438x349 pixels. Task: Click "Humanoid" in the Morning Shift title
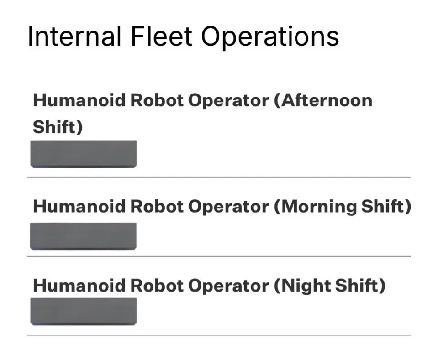point(79,207)
